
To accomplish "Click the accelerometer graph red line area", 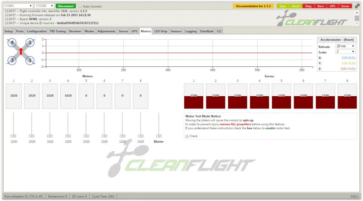I will (179, 53).
